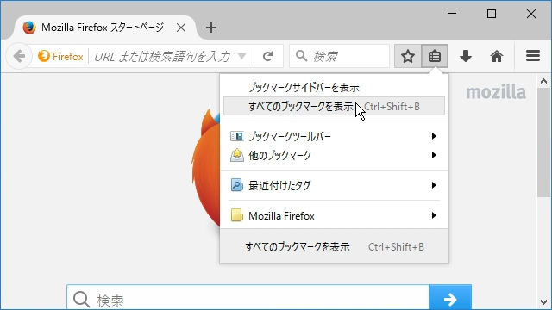
Task: Expand arrow beside ブックマークツールバー
Action: click(434, 136)
